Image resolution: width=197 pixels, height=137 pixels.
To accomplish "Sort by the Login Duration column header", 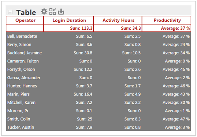I will [x=68, y=20].
